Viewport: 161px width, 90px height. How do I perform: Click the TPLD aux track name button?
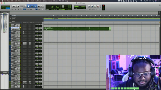(15, 42)
